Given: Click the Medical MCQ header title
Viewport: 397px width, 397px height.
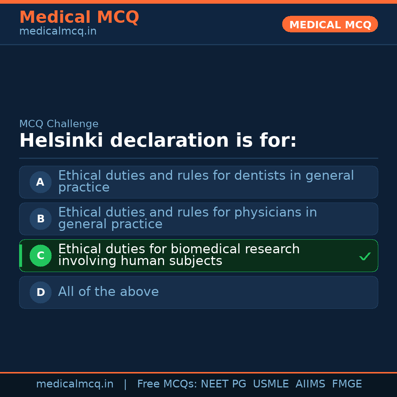Looking at the screenshot, I should pos(79,17).
